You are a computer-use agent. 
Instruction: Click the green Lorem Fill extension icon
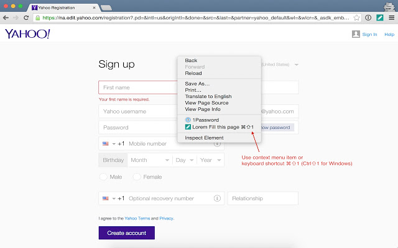(x=380, y=18)
